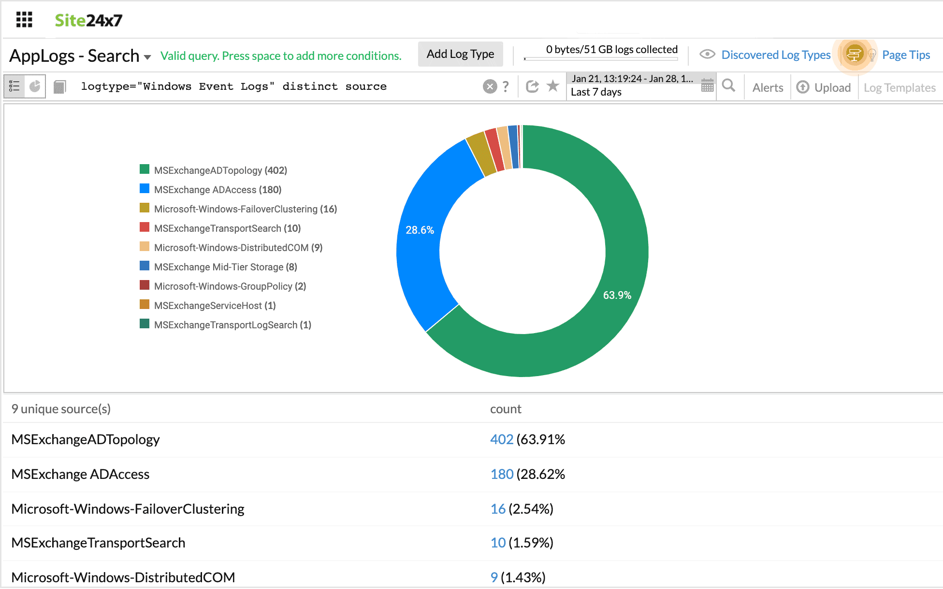The width and height of the screenshot is (943, 589).
Task: Switch to list view toggle
Action: pyautogui.click(x=14, y=86)
